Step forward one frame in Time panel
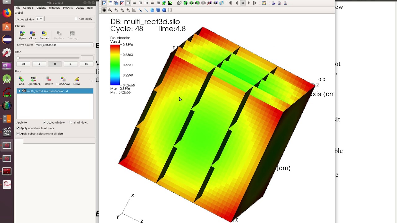 (x=87, y=64)
